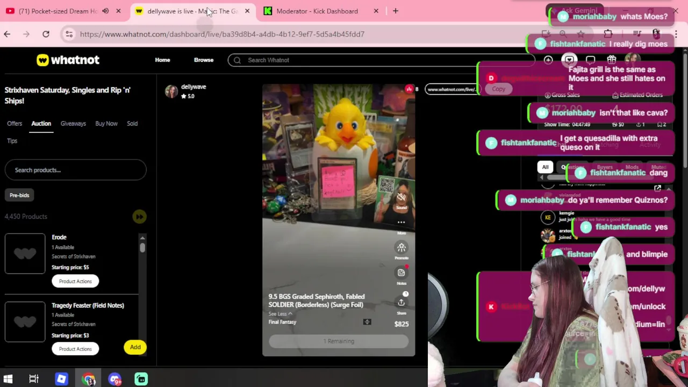Open the messages speech-bubble icon in header
This screenshot has height=387, width=688.
coord(590,60)
